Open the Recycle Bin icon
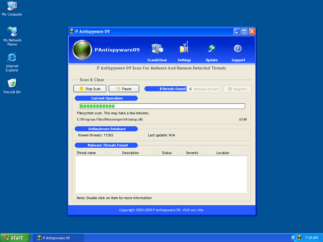The image size is (323, 242). point(12,83)
